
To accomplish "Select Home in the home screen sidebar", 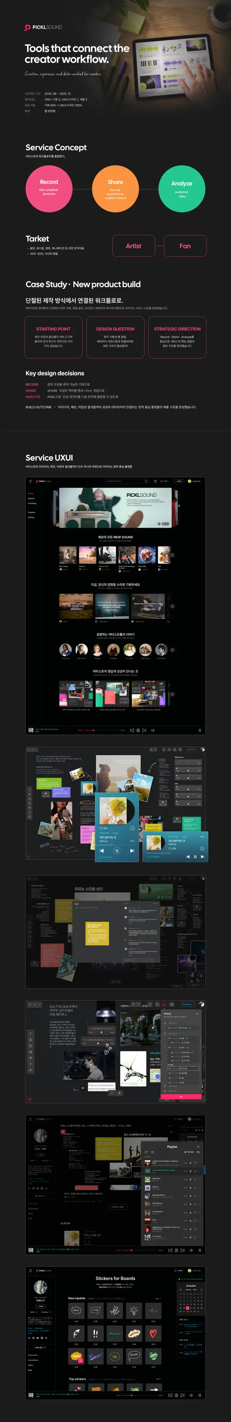I will pyautogui.click(x=30, y=493).
